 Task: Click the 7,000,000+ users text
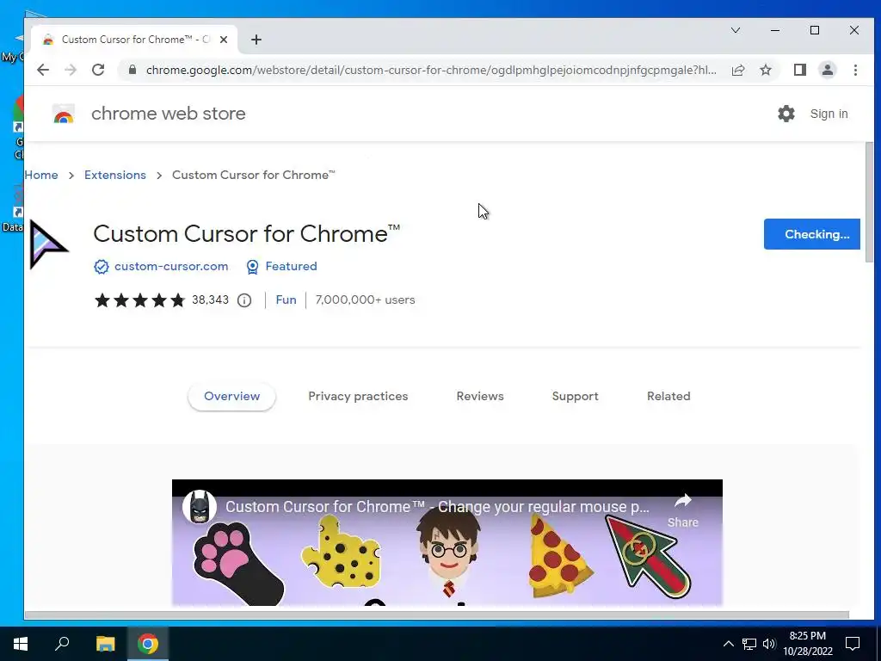pos(365,300)
